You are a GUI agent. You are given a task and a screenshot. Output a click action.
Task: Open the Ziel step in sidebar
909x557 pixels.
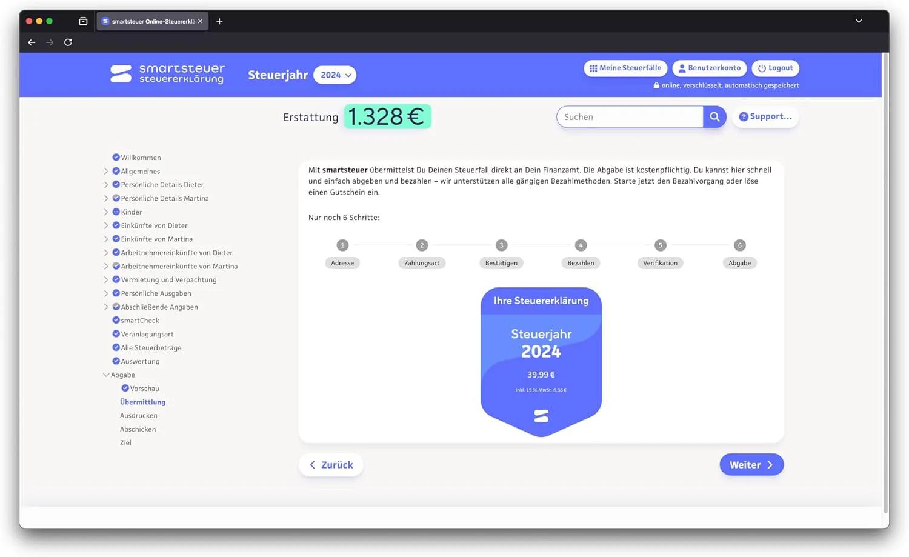125,442
